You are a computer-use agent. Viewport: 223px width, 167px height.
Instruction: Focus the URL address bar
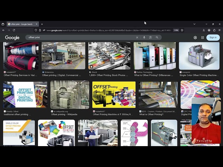[109, 30]
